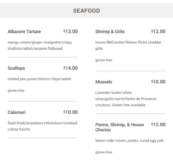Click the minted pea puree description
This screenshot has height=161, width=173.
[40, 79]
